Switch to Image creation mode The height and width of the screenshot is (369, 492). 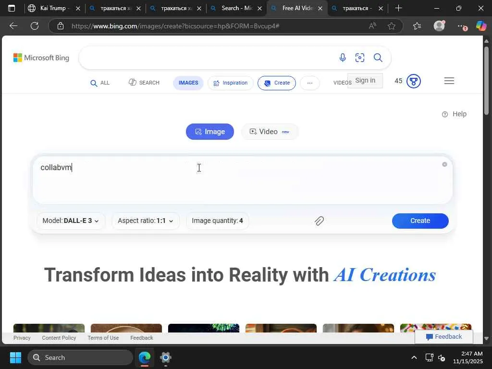(x=210, y=132)
